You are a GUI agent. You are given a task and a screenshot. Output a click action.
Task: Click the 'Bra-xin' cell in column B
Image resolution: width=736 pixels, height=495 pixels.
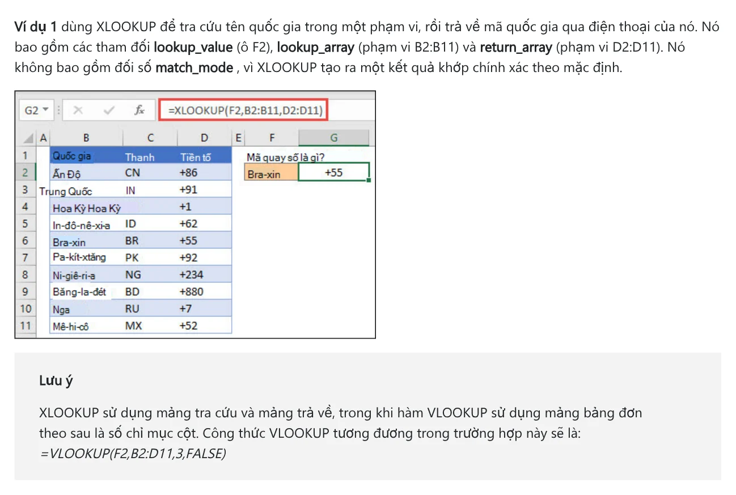click(x=86, y=242)
